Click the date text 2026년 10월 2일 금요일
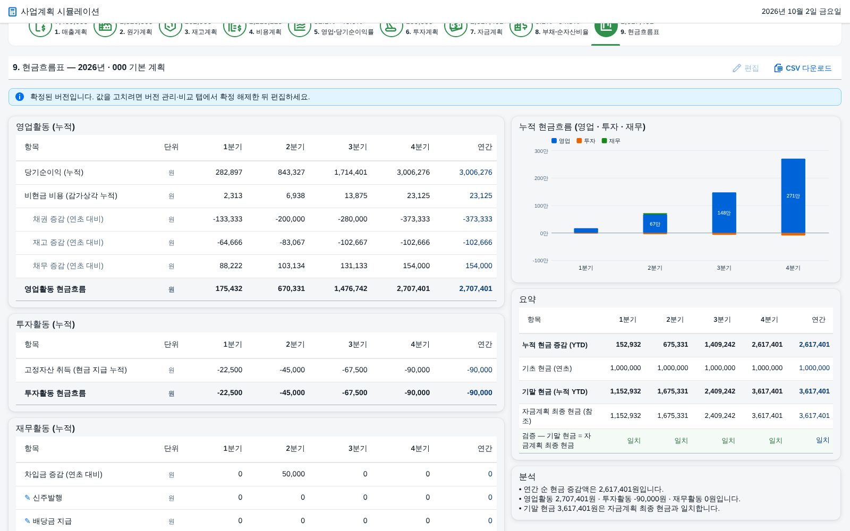The width and height of the screenshot is (850, 531). click(x=801, y=12)
